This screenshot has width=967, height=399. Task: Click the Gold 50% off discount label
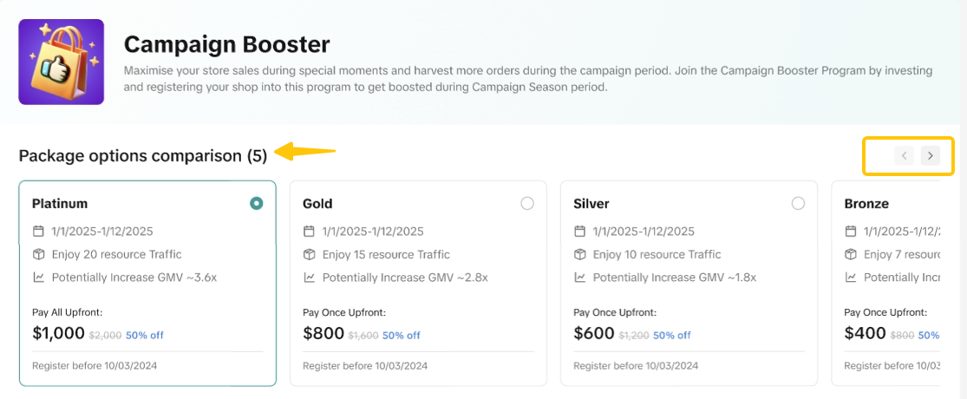tap(401, 335)
